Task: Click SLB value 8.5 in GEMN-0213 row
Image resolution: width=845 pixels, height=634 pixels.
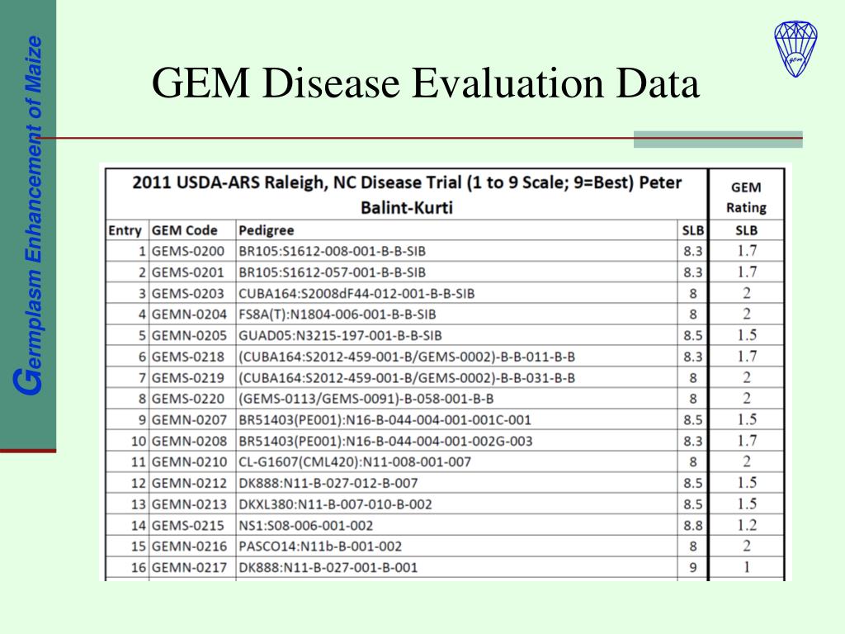Action: click(693, 504)
